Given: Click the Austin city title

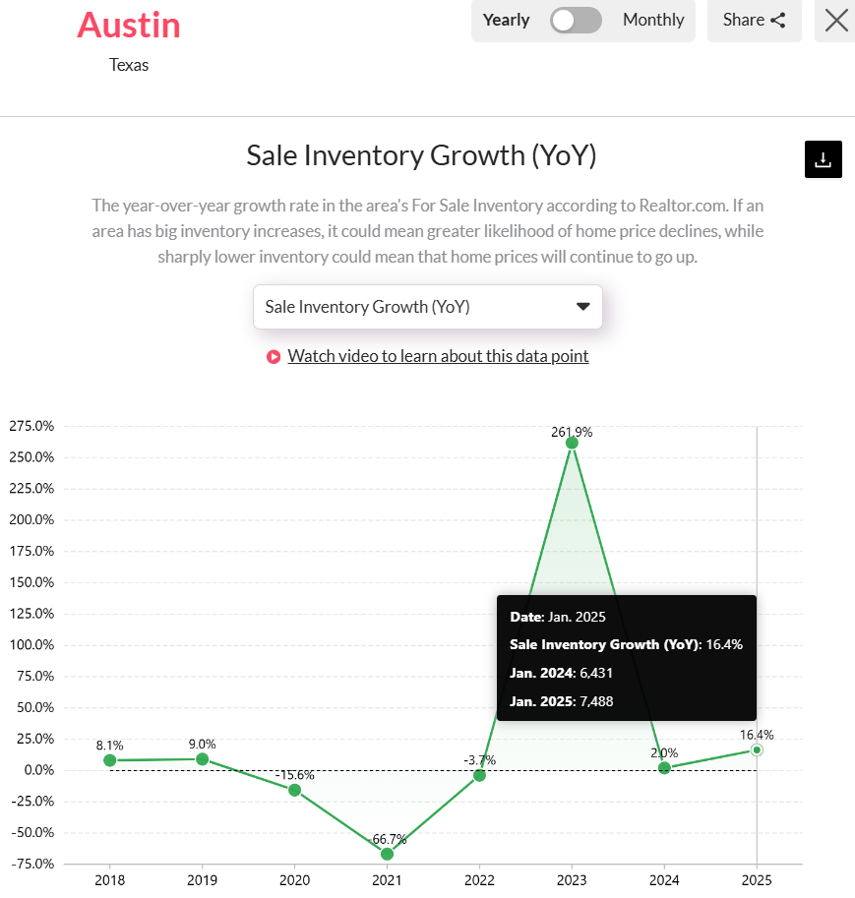Looking at the screenshot, I should tap(129, 25).
